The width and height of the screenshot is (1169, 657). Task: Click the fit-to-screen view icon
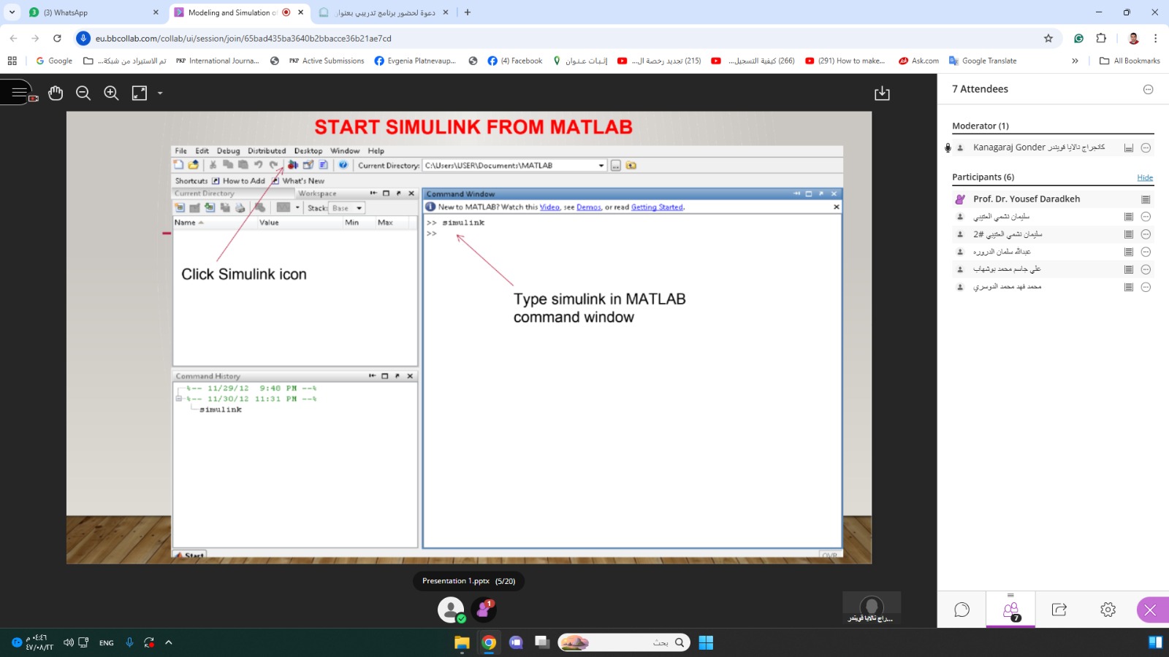tap(139, 93)
